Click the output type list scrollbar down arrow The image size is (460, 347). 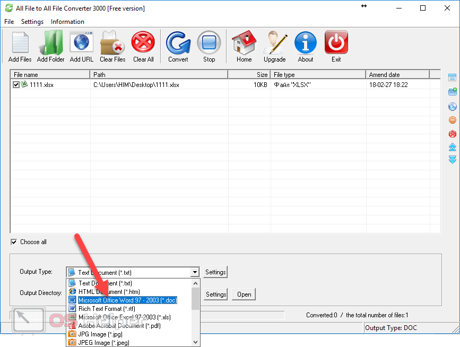(x=195, y=342)
